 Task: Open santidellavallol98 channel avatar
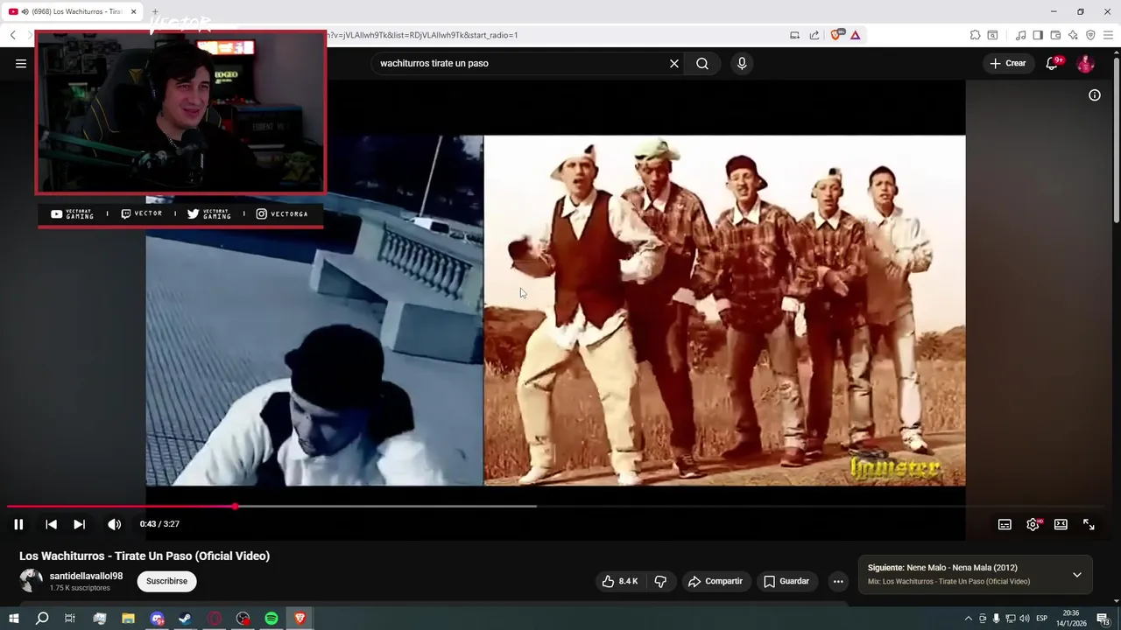(31, 581)
